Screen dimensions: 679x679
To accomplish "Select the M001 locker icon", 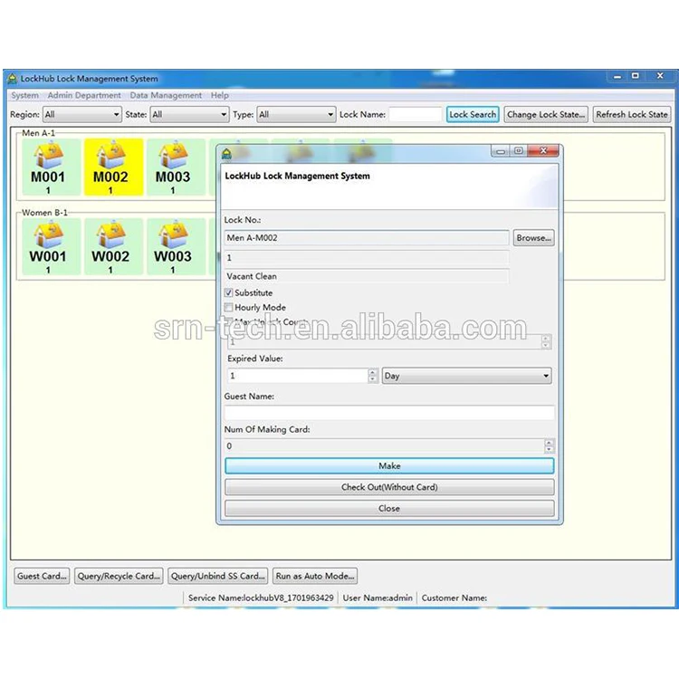I will (47, 167).
